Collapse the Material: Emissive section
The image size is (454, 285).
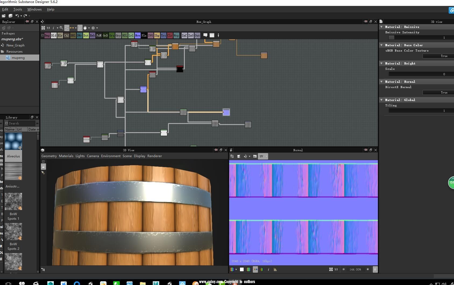[x=381, y=27]
